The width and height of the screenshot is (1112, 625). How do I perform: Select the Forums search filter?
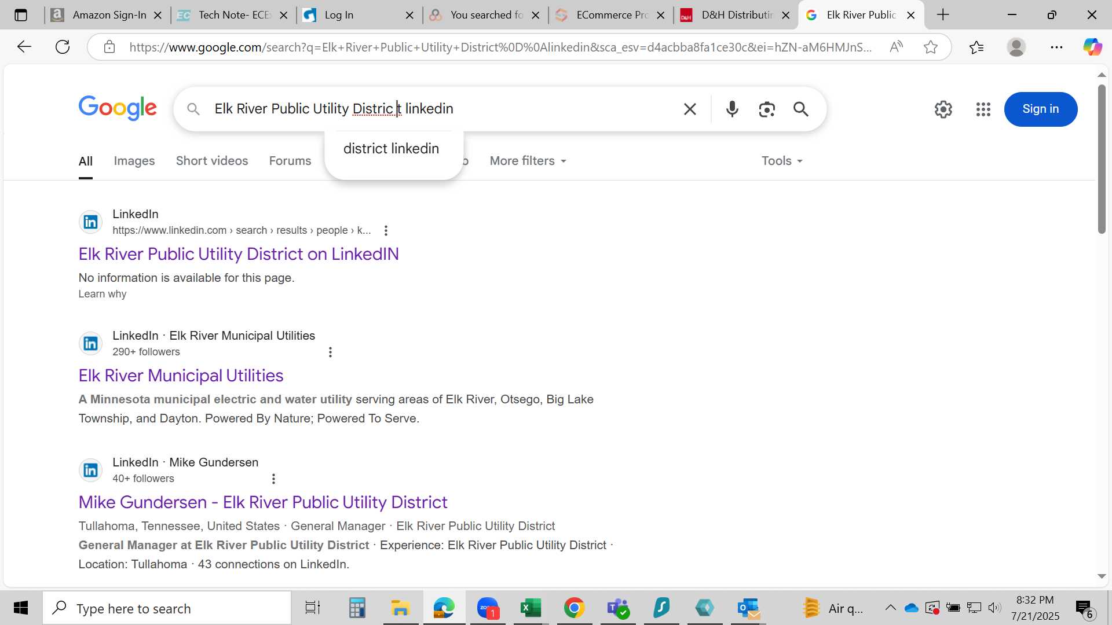290,161
